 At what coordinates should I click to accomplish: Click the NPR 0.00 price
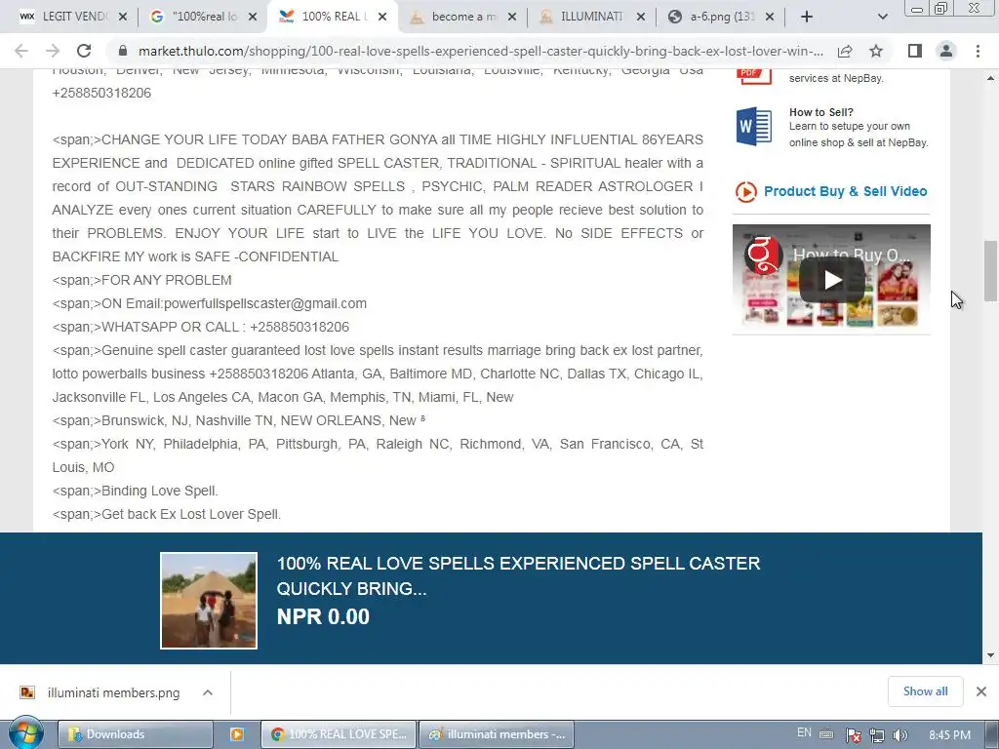pos(323,616)
